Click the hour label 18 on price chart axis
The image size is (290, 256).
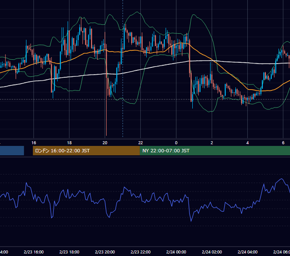click(x=70, y=143)
